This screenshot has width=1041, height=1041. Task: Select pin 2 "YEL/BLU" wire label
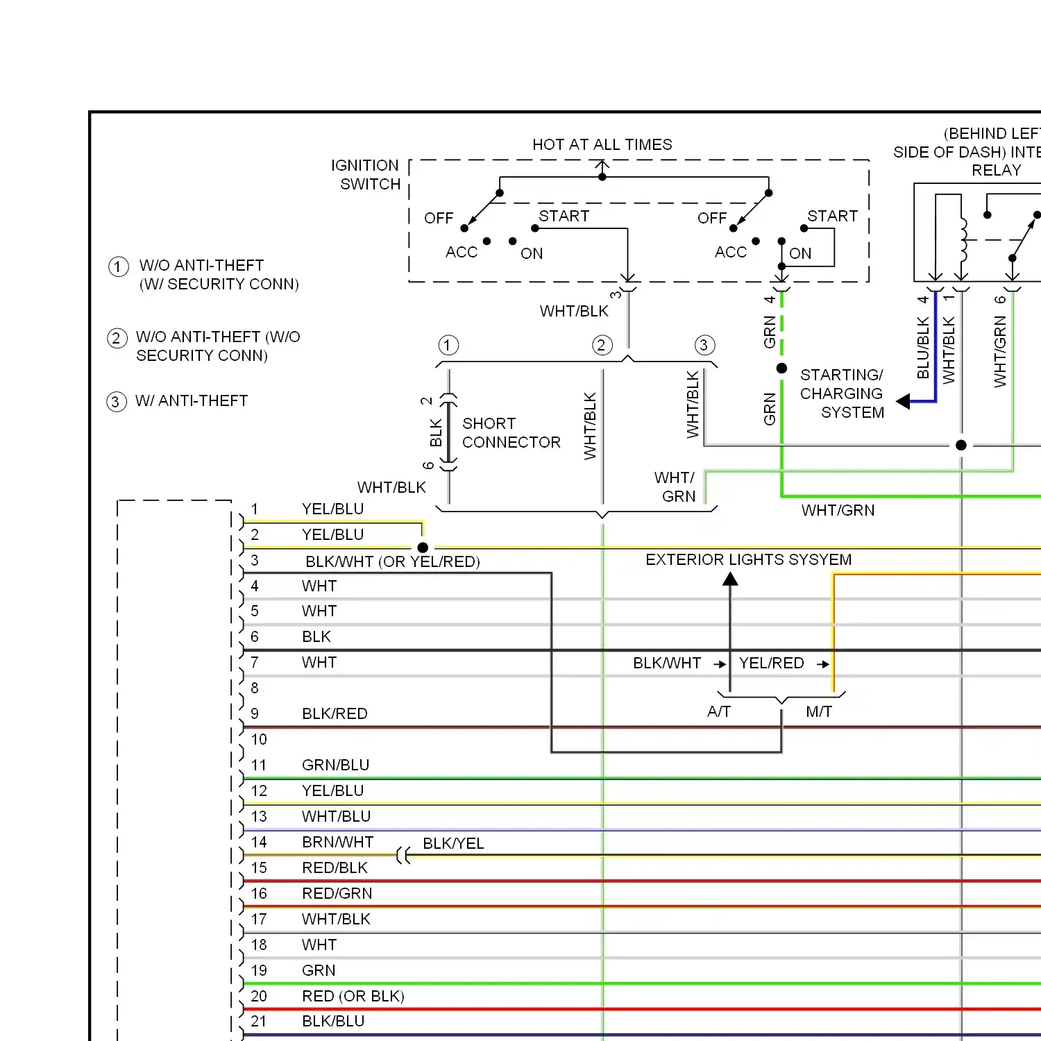point(332,534)
